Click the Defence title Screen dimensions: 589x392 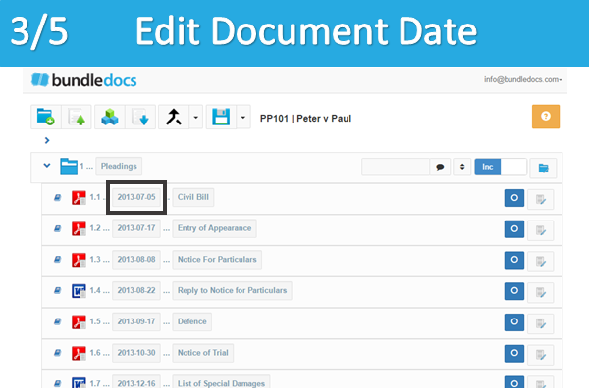192,321
